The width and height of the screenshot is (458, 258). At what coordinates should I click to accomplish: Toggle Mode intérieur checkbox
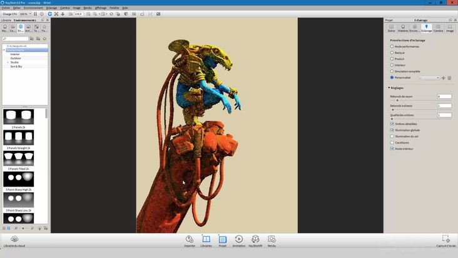tap(392, 148)
